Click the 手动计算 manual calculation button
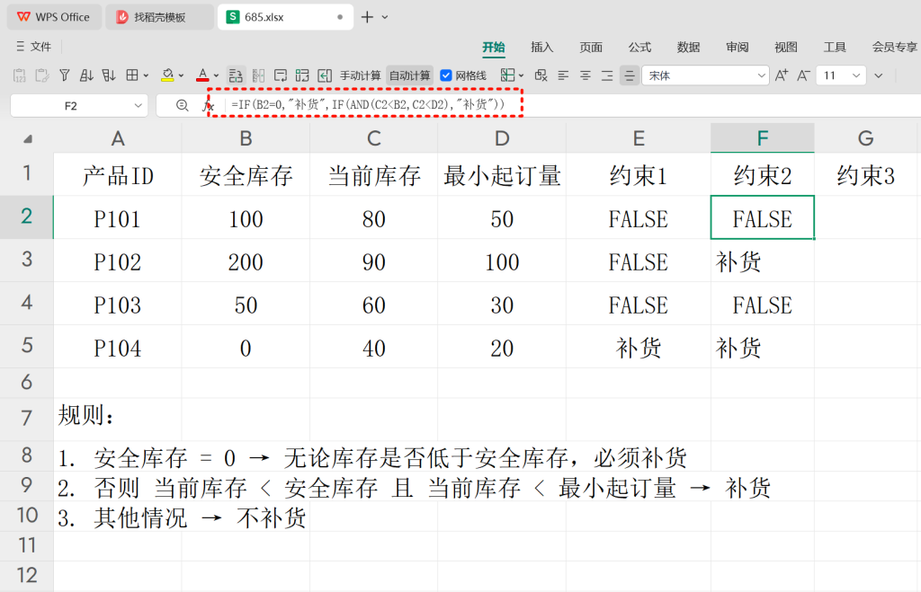The height and width of the screenshot is (592, 921). click(x=360, y=75)
